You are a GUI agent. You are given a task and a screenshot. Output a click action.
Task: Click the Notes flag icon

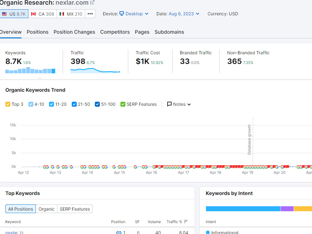[x=169, y=104]
